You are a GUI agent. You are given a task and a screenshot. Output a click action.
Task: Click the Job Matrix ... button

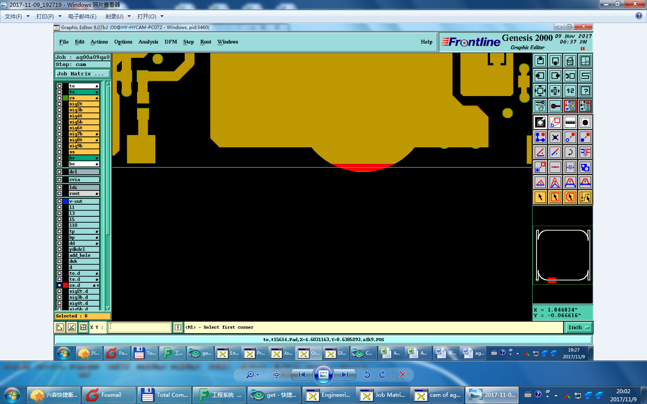click(83, 74)
